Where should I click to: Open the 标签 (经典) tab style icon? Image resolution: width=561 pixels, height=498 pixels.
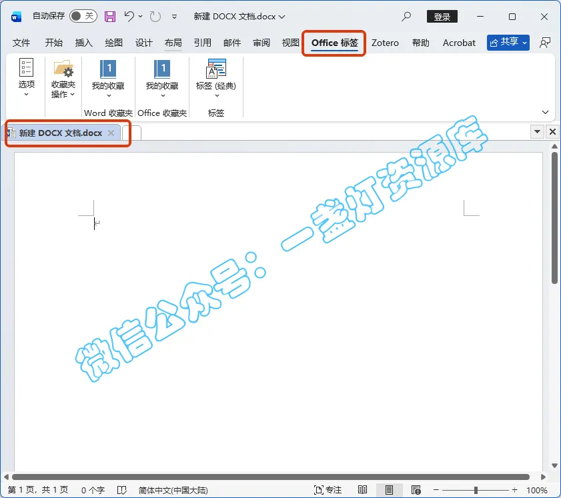(216, 78)
